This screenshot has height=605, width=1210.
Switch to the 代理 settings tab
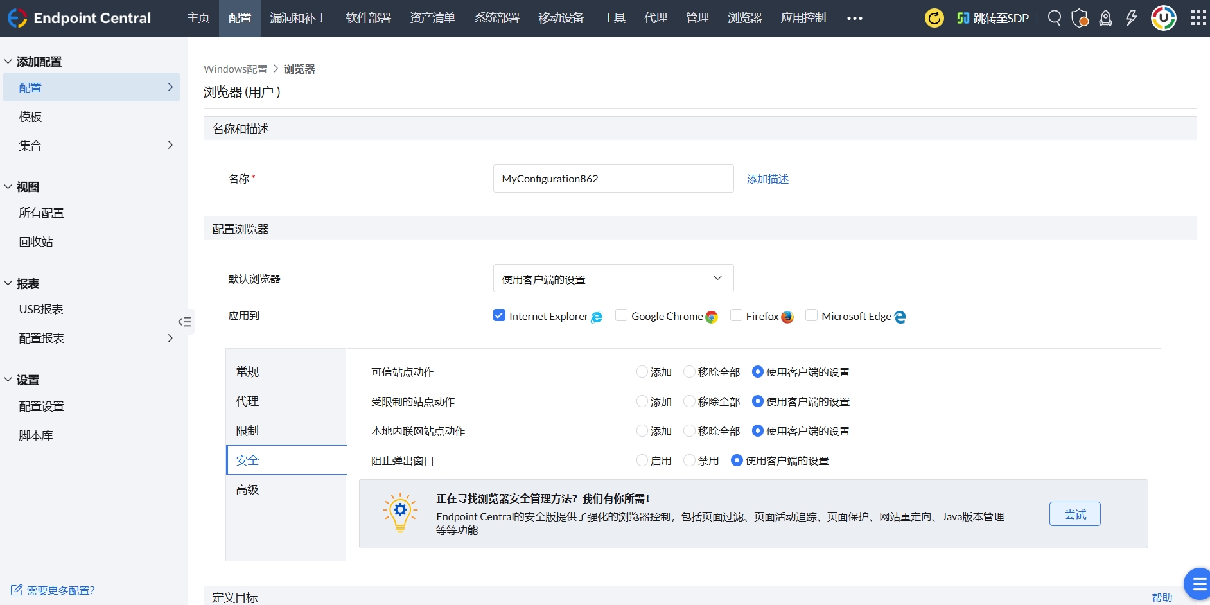click(247, 401)
